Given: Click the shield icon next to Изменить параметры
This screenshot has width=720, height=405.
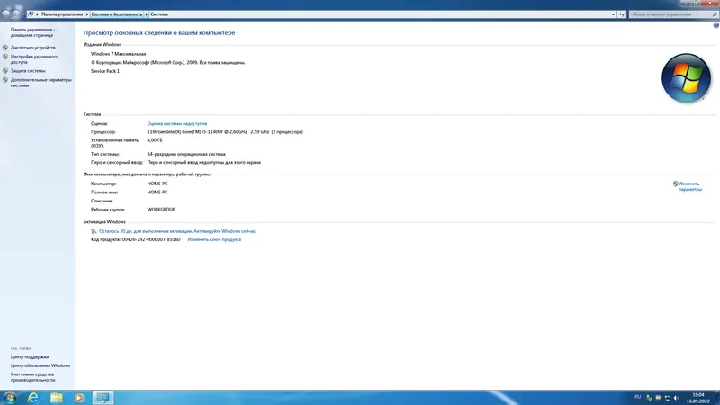Looking at the screenshot, I should pos(676,184).
